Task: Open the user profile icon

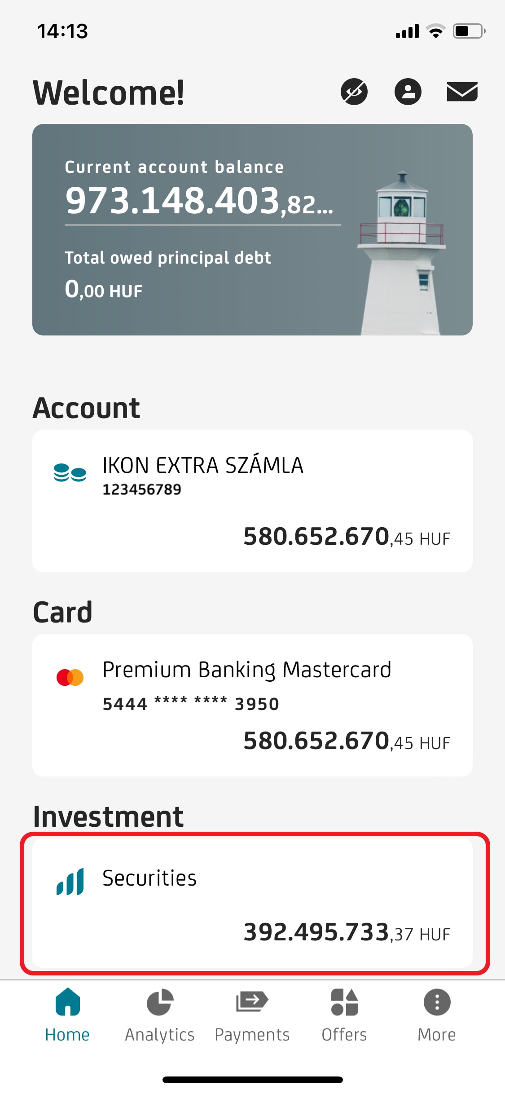Action: (408, 92)
